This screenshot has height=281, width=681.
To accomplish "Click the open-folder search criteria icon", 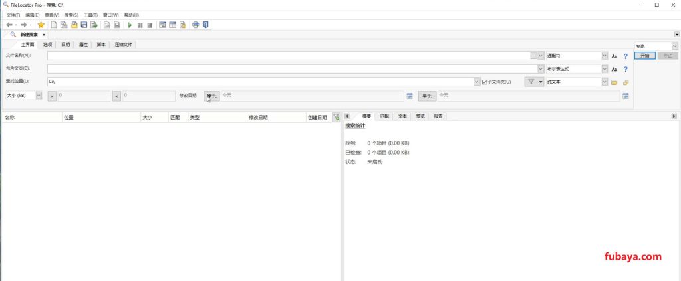I will point(74,25).
